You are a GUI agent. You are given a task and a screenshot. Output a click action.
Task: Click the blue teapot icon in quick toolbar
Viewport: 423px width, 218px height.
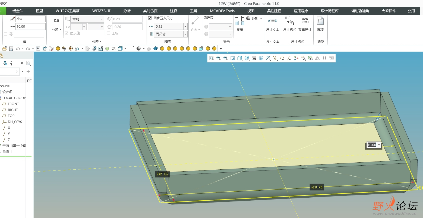pos(156,49)
